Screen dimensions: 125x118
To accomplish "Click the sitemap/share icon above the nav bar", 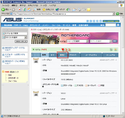I will (91, 21).
